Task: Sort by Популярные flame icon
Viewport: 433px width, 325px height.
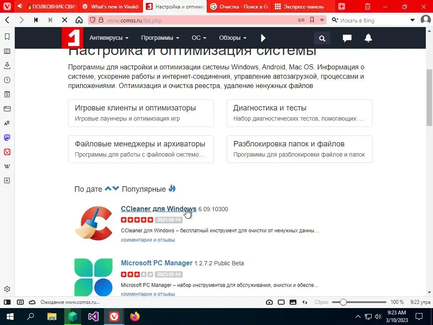Action: (x=172, y=188)
